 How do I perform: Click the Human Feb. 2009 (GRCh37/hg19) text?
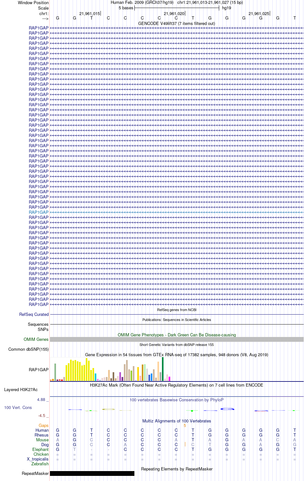coord(142,3)
